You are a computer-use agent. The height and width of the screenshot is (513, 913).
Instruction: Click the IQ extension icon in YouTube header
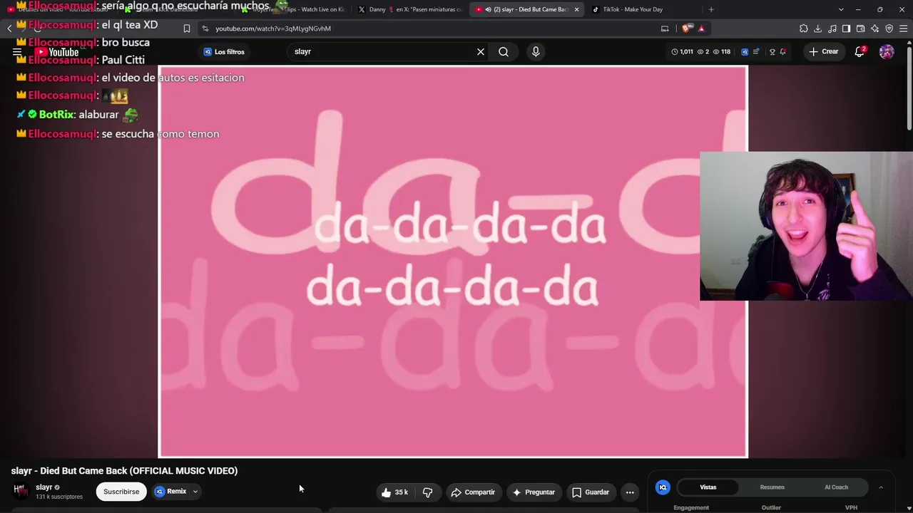(745, 51)
